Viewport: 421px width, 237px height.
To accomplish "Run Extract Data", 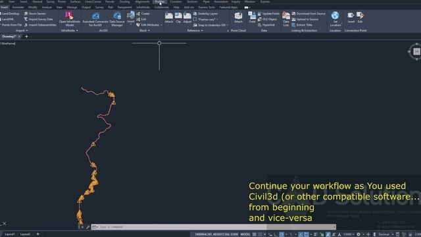I will tap(302, 25).
